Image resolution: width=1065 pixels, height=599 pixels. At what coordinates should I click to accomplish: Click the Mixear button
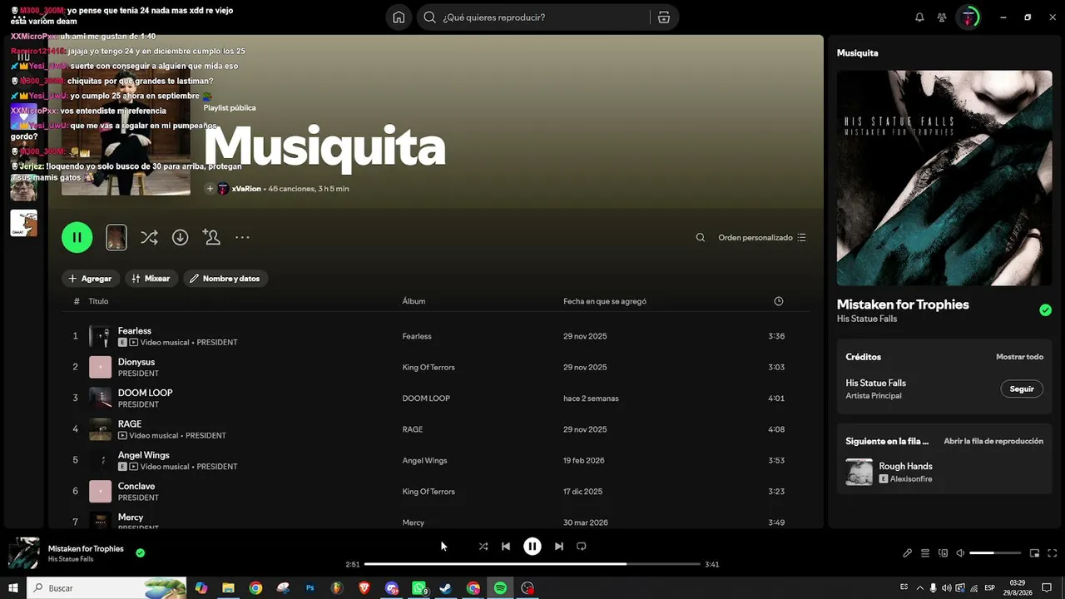click(151, 279)
